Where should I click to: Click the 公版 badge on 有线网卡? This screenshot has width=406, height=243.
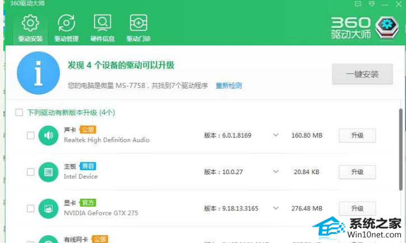coord(100,239)
